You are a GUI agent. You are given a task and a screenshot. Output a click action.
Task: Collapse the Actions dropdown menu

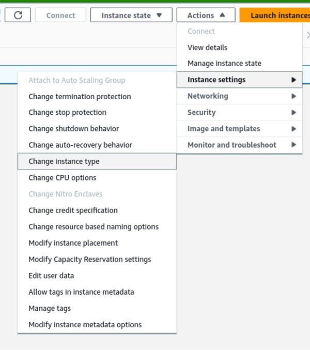pos(206,15)
